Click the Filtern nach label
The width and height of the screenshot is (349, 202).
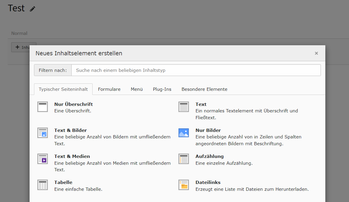point(53,70)
